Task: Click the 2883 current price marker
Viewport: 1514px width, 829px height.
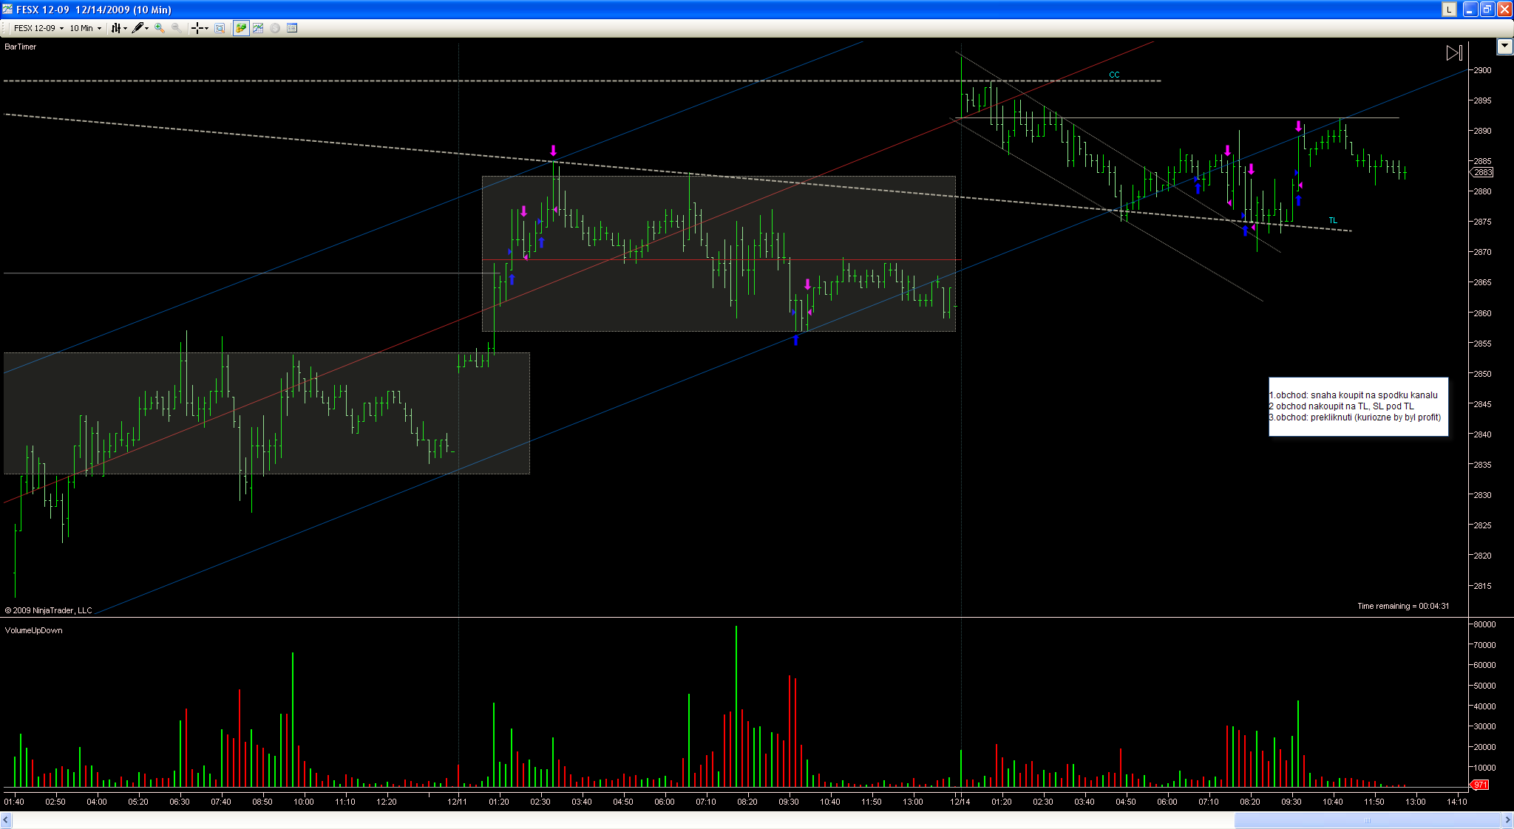Action: (1481, 172)
